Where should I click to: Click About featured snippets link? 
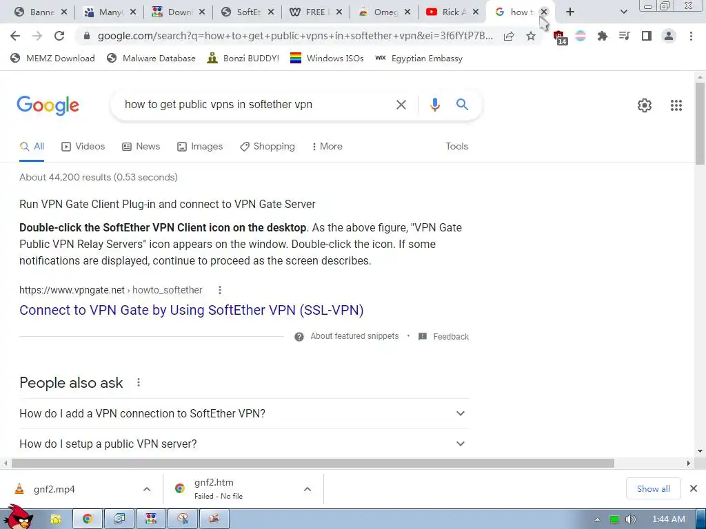coord(354,336)
